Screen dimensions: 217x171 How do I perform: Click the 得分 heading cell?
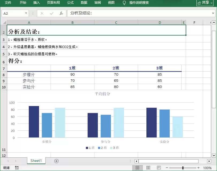click(x=96, y=61)
